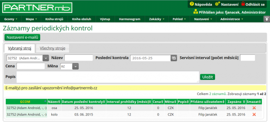Sort table by Název column
This screenshot has width=270, height=122.
[x=54, y=101]
